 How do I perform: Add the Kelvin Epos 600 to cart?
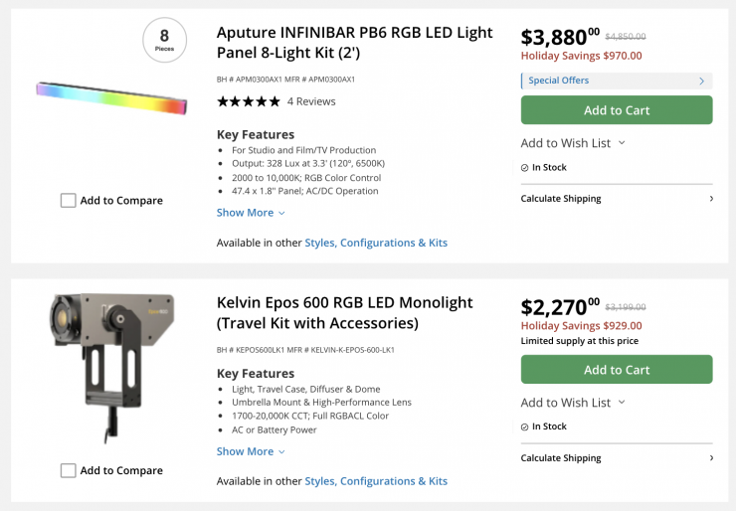(x=617, y=370)
